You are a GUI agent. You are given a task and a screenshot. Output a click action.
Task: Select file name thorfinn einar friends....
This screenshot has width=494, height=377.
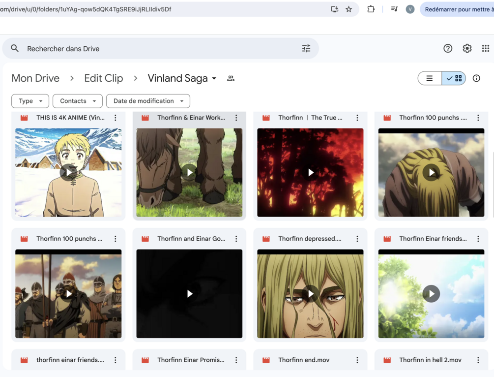(70, 360)
